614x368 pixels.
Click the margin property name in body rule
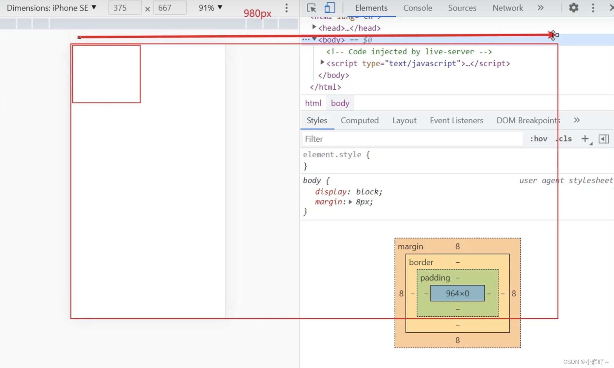(328, 202)
